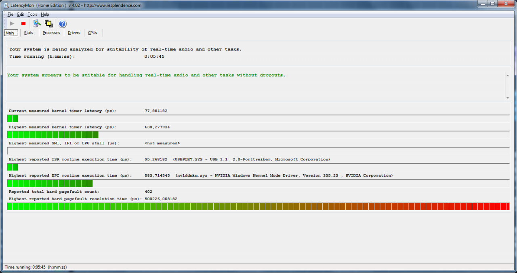Open the Help menu
517x274 pixels.
[x=45, y=15]
